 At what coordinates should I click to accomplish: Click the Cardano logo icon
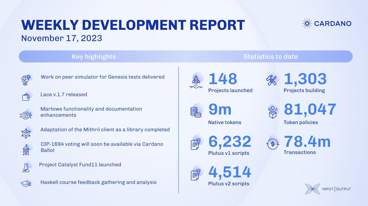(307, 24)
